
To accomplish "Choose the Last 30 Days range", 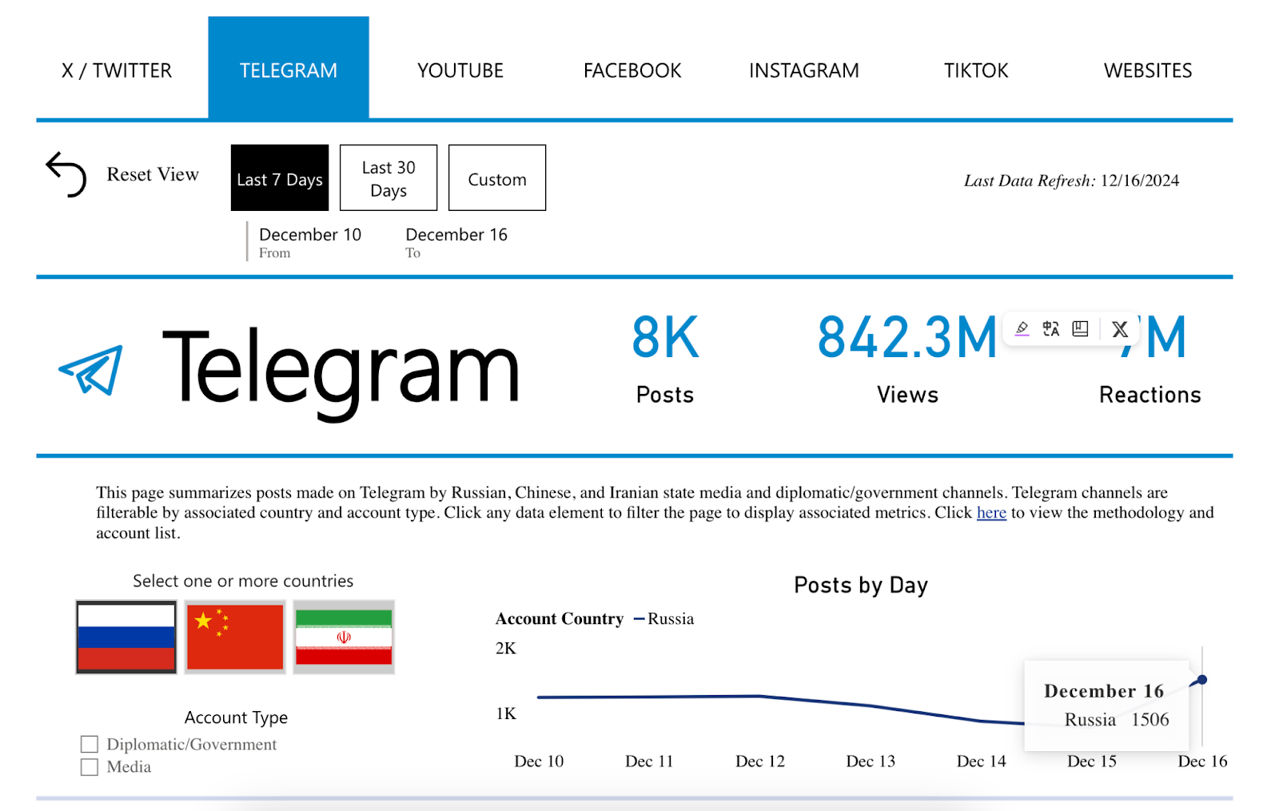I will click(x=388, y=178).
